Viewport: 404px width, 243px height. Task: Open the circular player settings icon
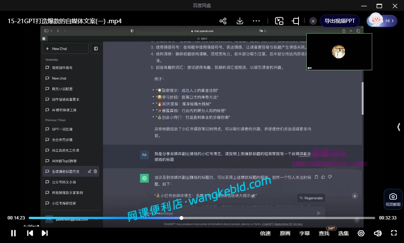[361, 233]
